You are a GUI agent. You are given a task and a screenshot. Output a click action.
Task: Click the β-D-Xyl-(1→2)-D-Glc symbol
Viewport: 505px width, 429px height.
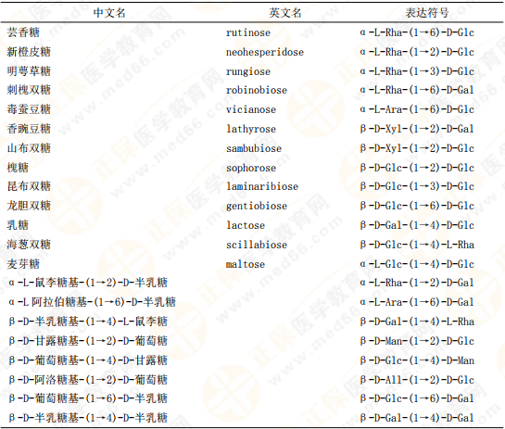point(417,148)
